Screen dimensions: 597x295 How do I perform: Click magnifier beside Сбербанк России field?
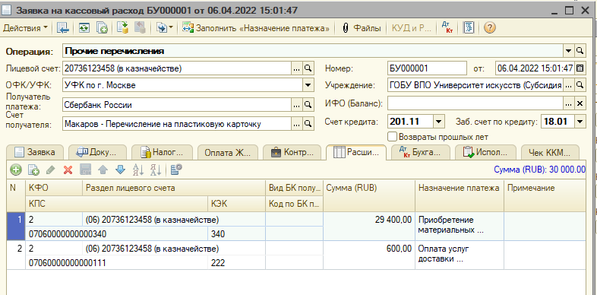(x=308, y=105)
